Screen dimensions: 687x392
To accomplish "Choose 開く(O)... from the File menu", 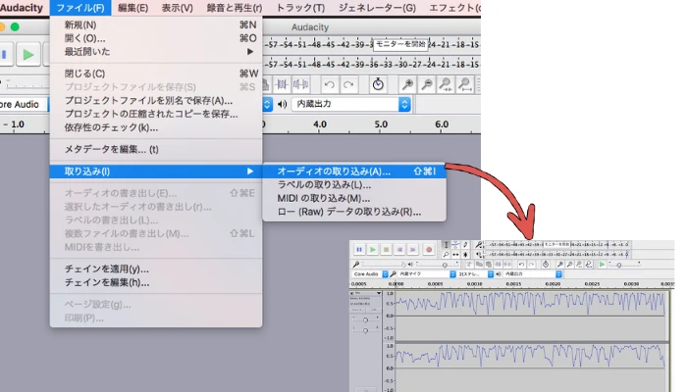I will 156,38.
